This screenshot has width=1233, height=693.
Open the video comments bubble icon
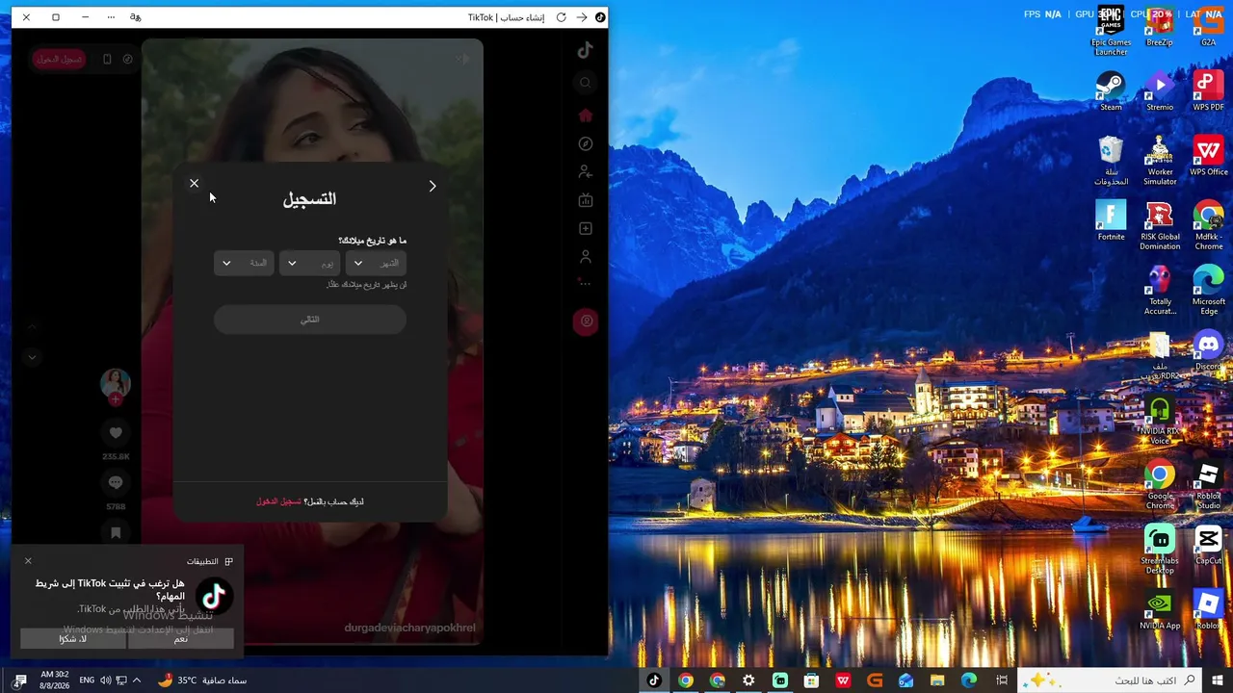click(116, 482)
